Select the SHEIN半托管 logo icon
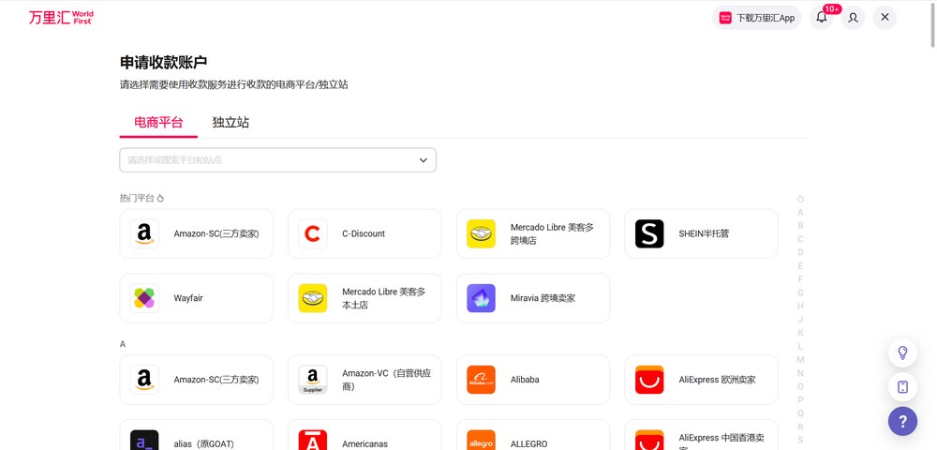 (x=649, y=233)
